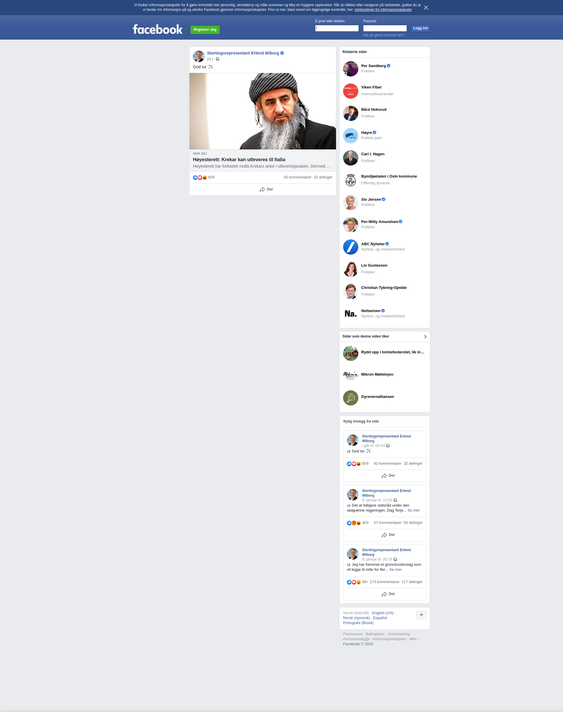563x712 pixels.
Task: Focus the E-post eller telefon field
Action: click(x=337, y=28)
